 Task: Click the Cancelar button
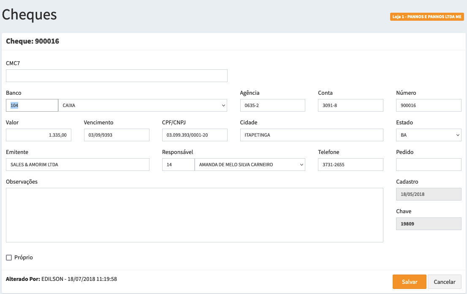pyautogui.click(x=445, y=282)
